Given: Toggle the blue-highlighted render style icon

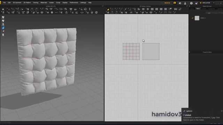Looking at the screenshot, I should coord(3,28).
